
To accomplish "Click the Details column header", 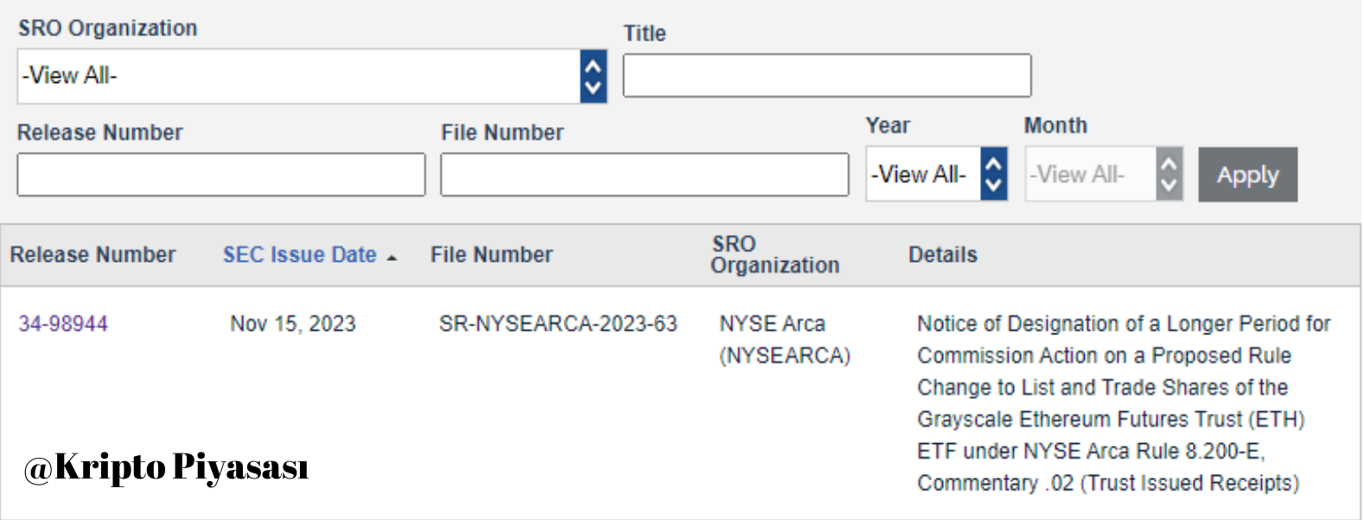I will tap(942, 255).
